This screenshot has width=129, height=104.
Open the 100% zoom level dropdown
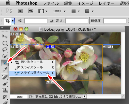(59, 11)
